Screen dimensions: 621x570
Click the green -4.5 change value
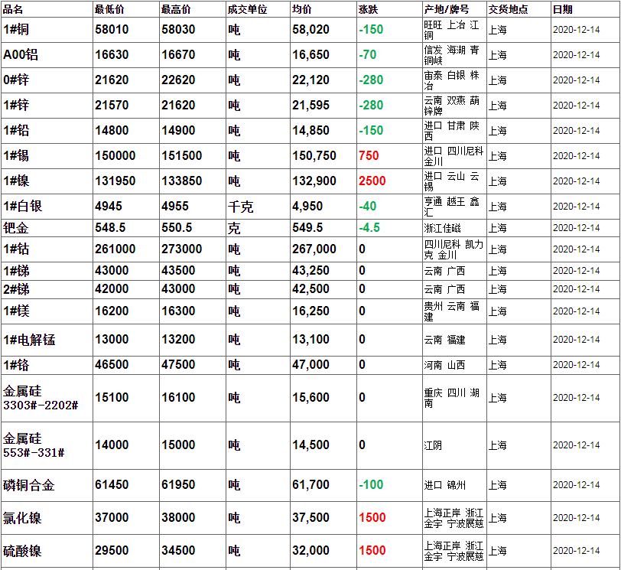[x=369, y=228]
